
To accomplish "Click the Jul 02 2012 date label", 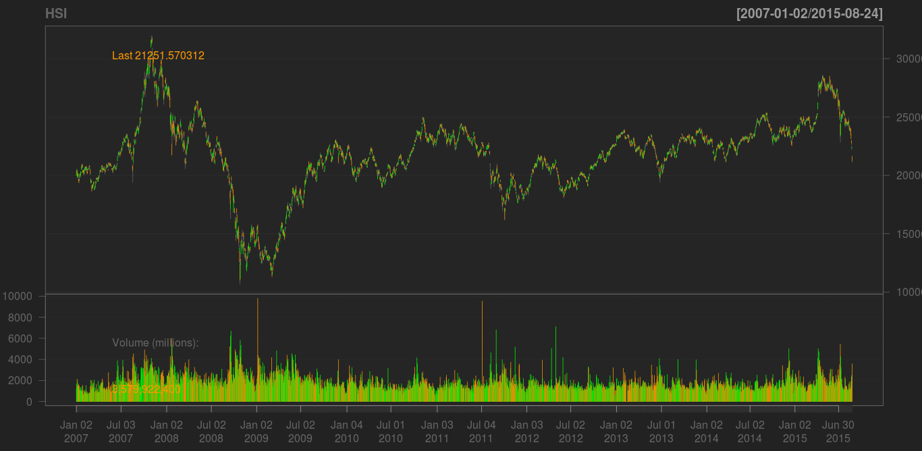I will [570, 431].
